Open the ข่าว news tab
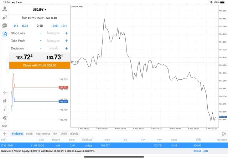Viewport: 228px width, 159px height. (55, 134)
